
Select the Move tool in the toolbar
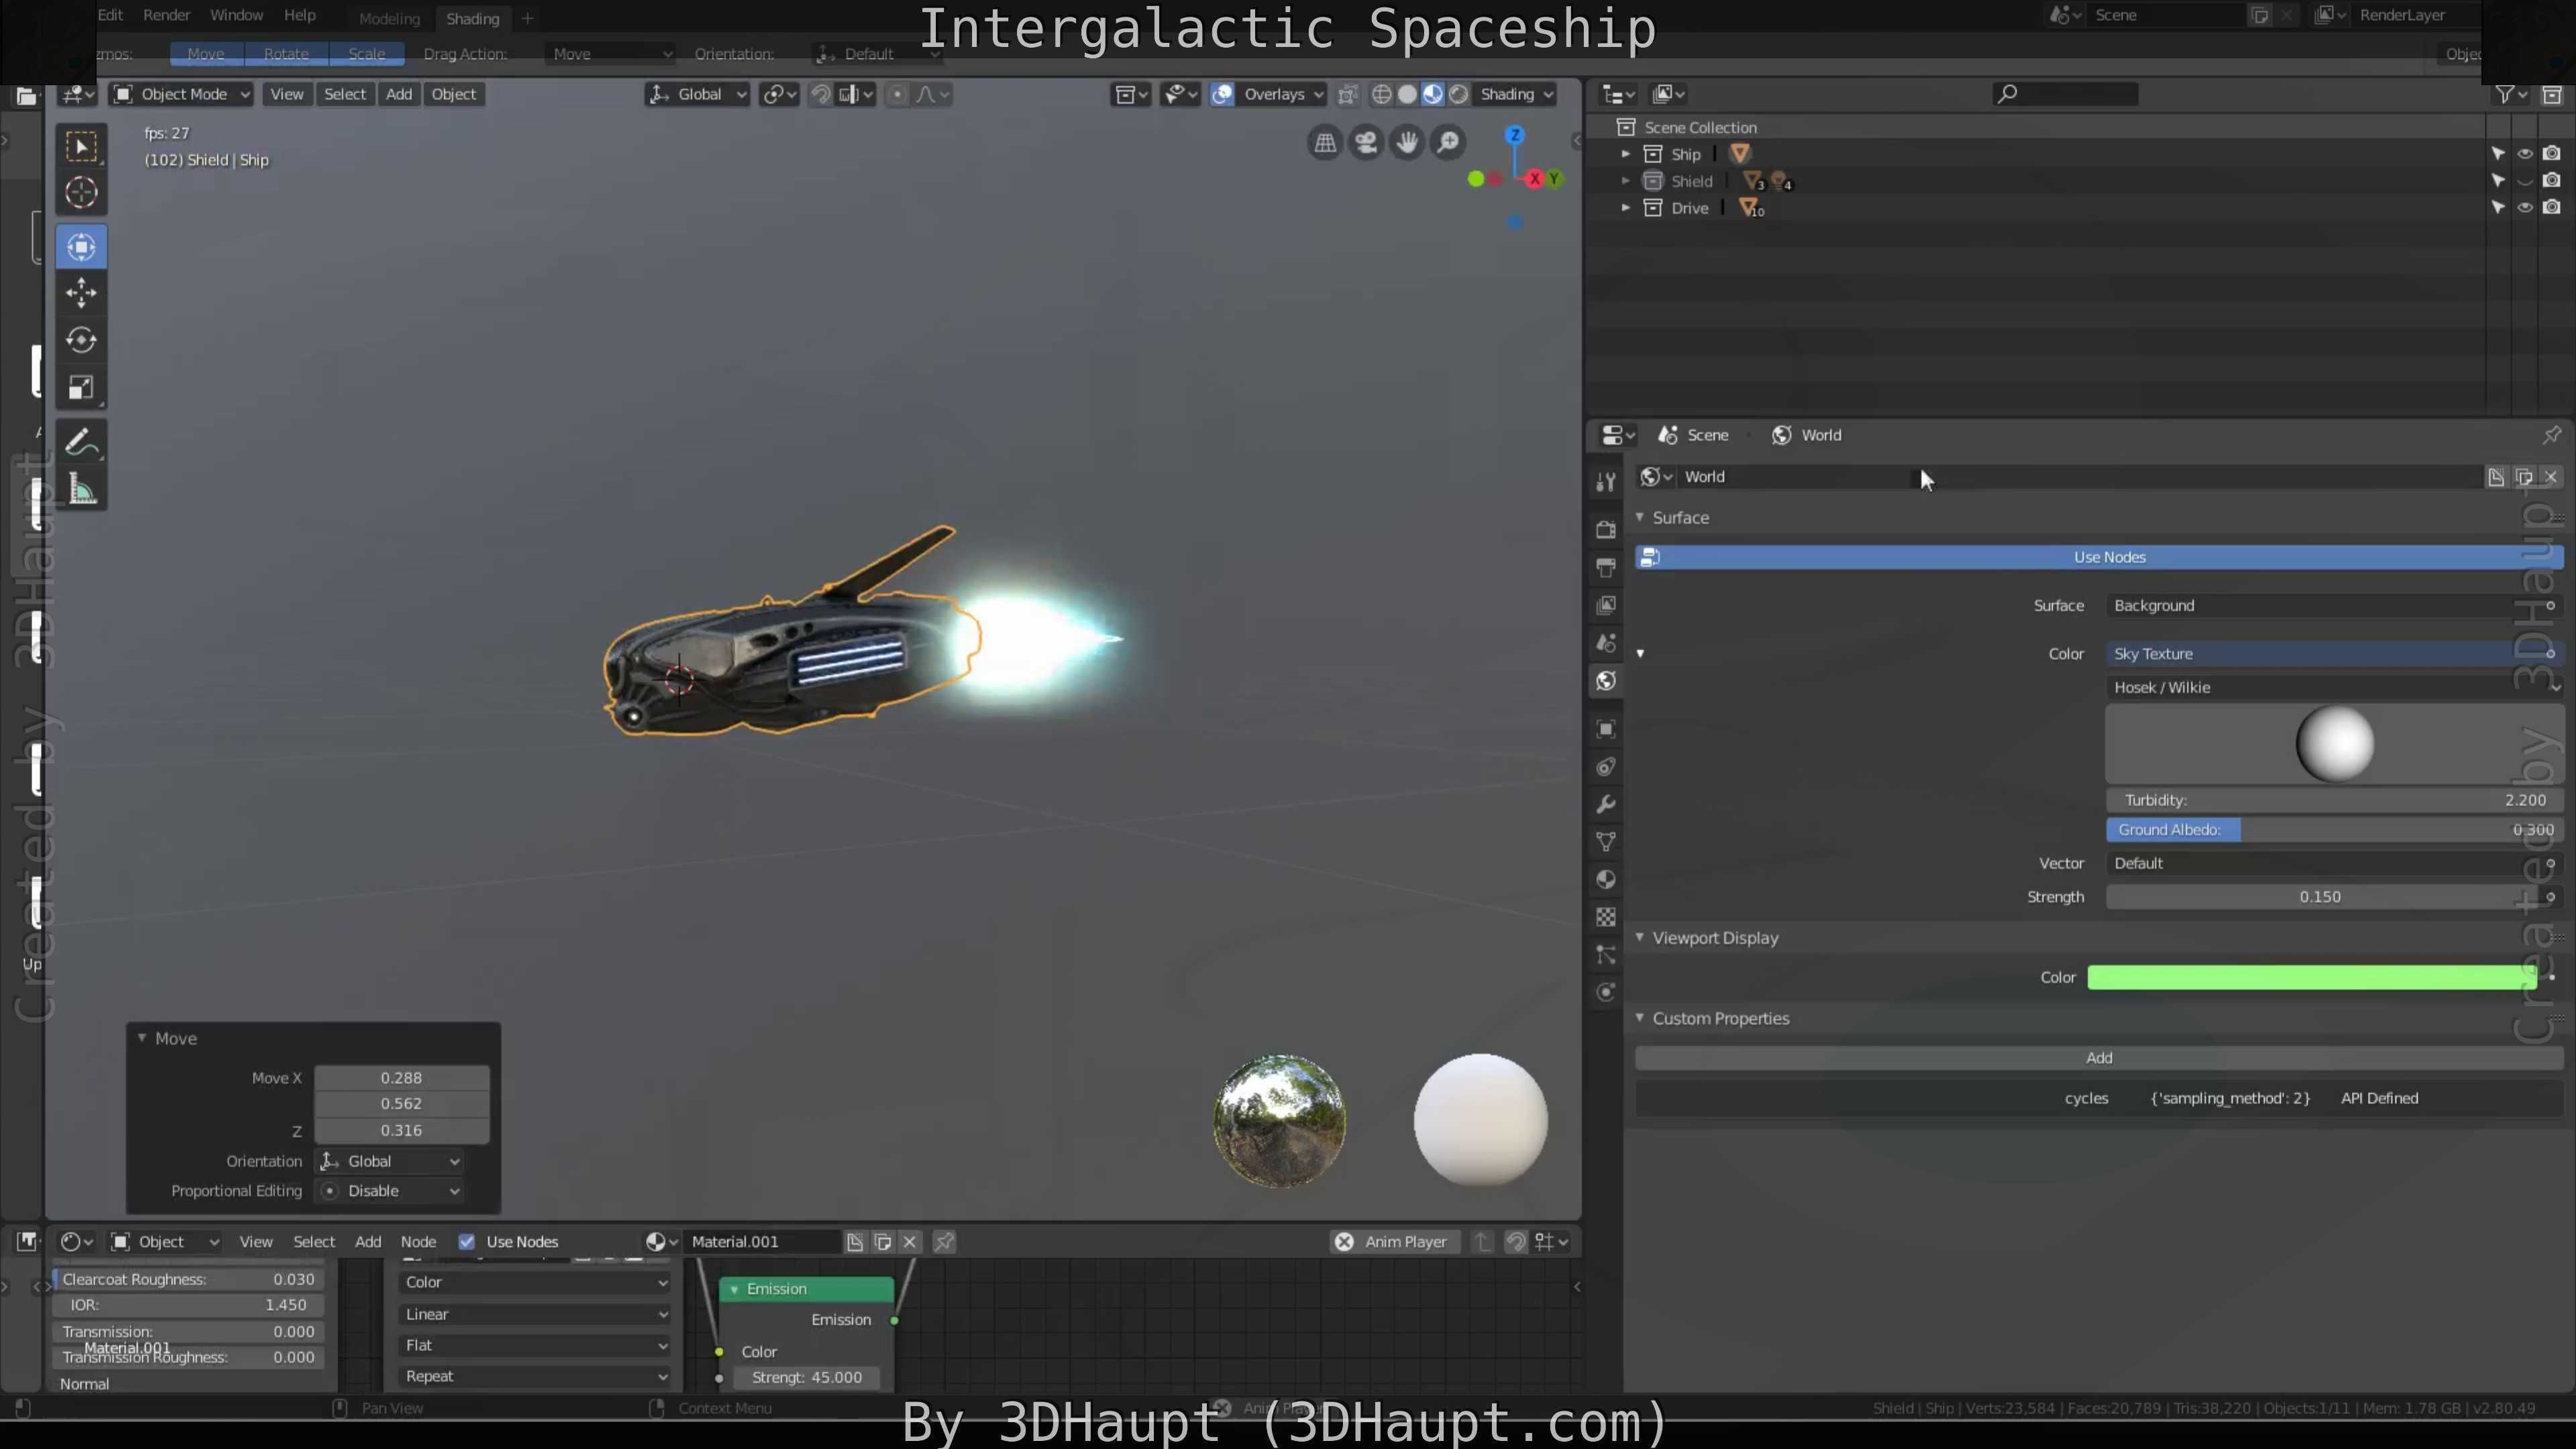pos(81,293)
